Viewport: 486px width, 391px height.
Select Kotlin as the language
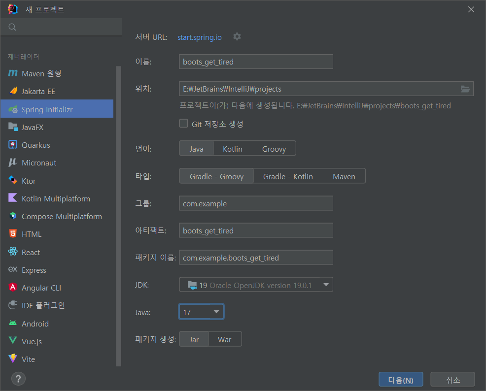[x=233, y=149]
